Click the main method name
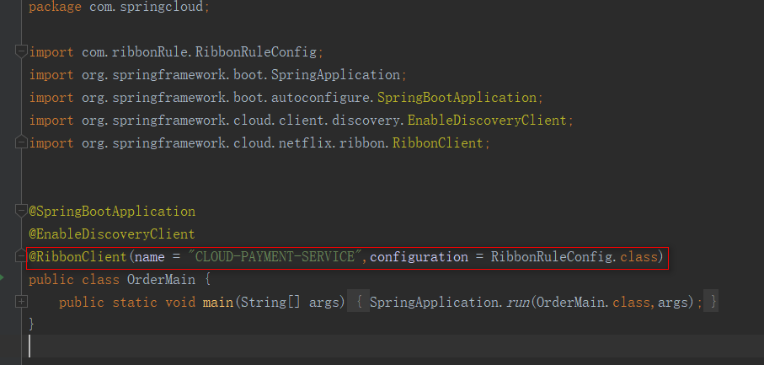Image resolution: width=764 pixels, height=365 pixels. [218, 303]
